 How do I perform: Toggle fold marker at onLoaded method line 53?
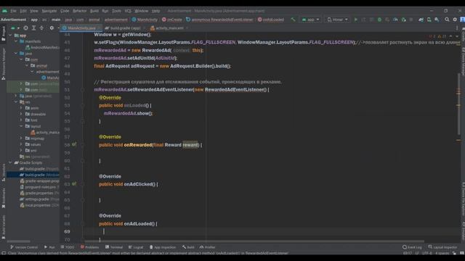pyautogui.click(x=83, y=105)
